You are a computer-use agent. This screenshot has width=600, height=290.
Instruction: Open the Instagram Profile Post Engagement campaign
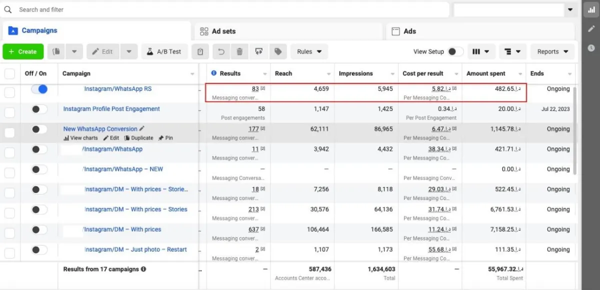click(x=111, y=109)
